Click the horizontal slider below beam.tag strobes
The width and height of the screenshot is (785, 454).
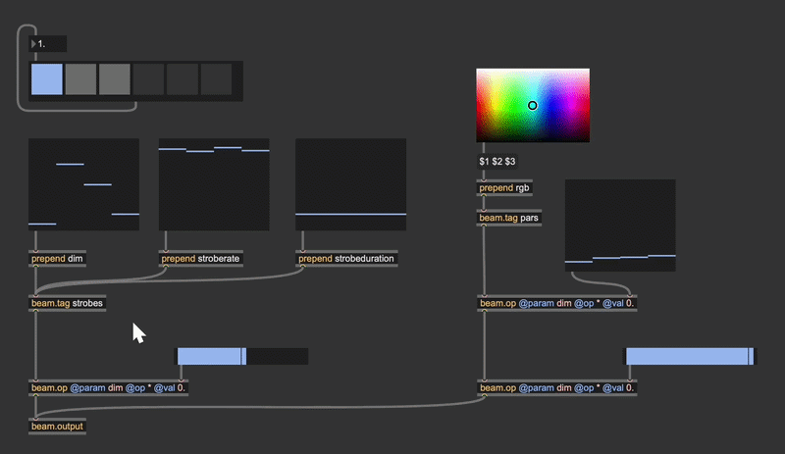[x=241, y=356]
